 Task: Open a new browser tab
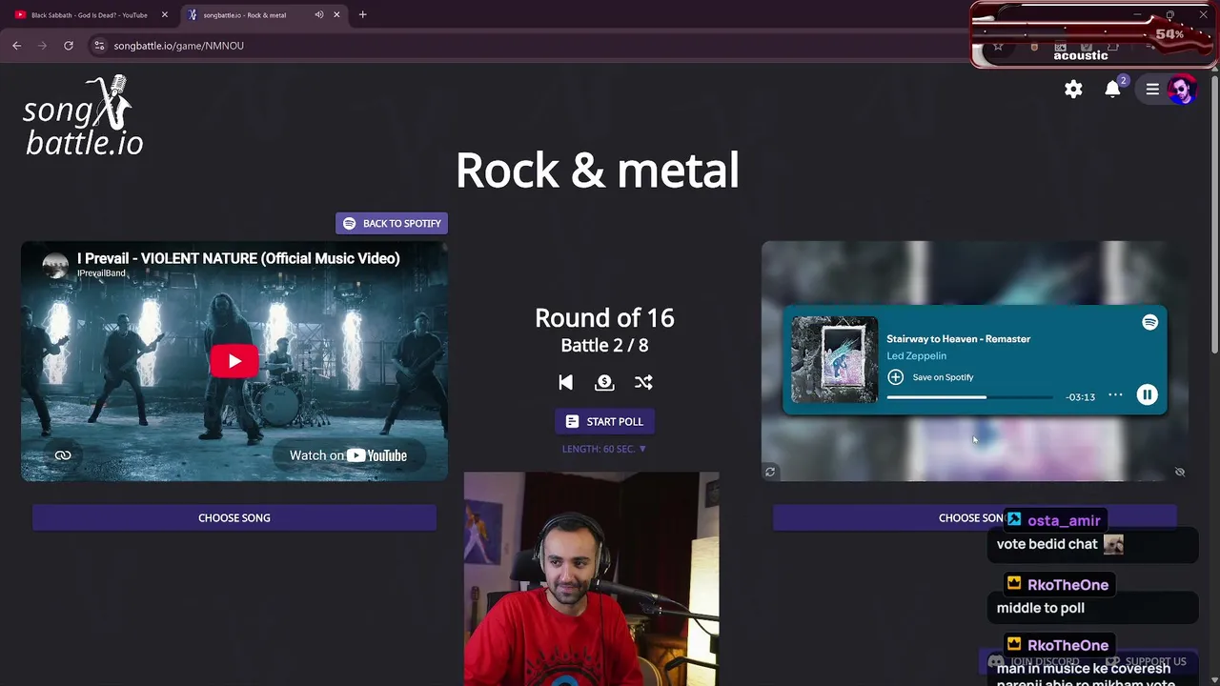click(x=362, y=14)
